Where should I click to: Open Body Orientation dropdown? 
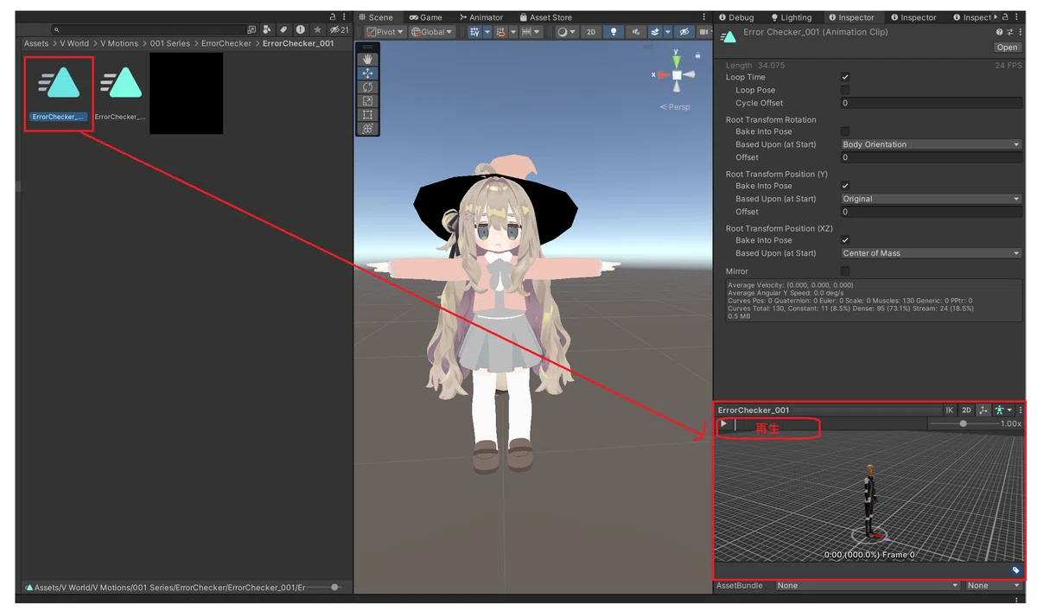(x=931, y=144)
